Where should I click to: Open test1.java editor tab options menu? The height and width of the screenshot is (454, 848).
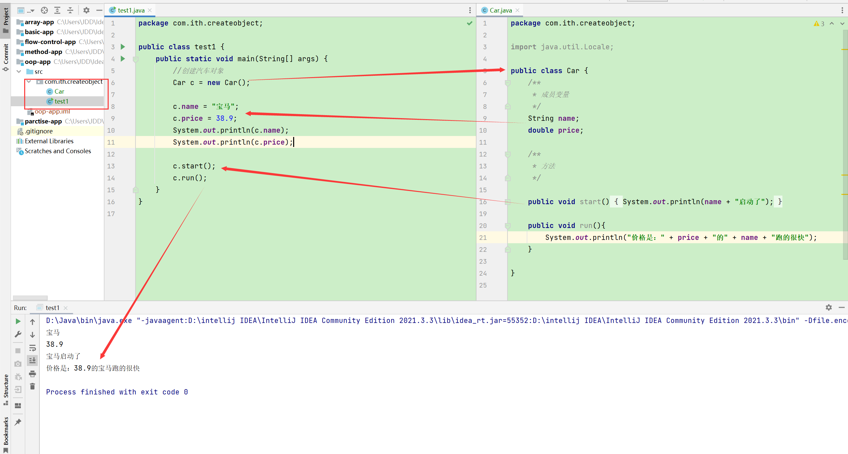(x=470, y=10)
